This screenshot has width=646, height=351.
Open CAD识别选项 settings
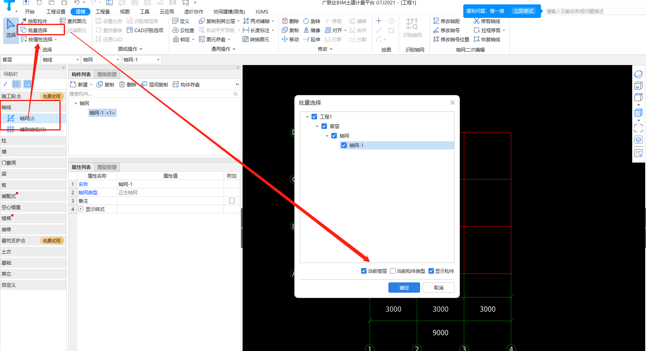coord(145,30)
